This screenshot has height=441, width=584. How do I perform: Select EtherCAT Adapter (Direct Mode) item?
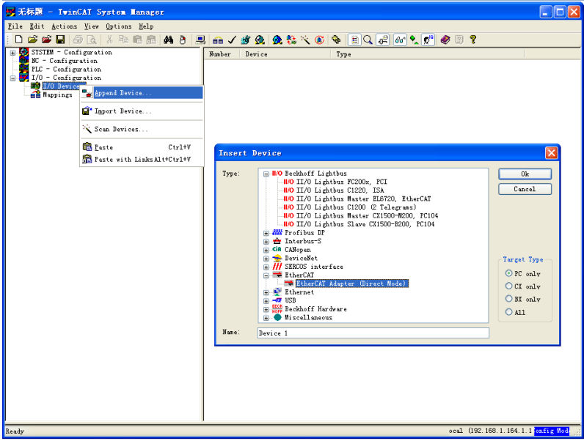click(x=352, y=283)
